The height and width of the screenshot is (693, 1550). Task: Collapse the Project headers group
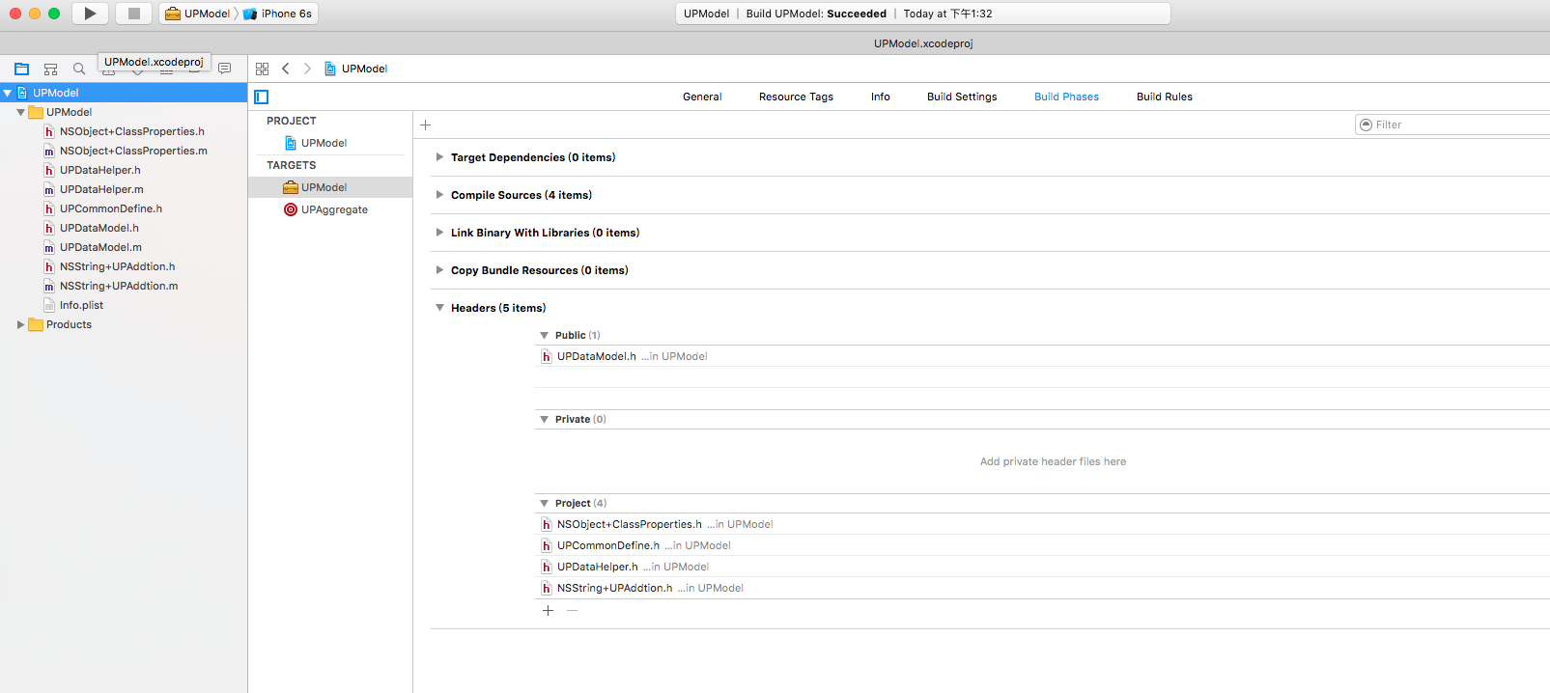tap(544, 503)
